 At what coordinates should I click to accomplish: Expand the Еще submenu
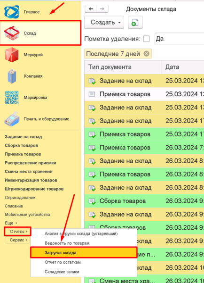[11, 223]
